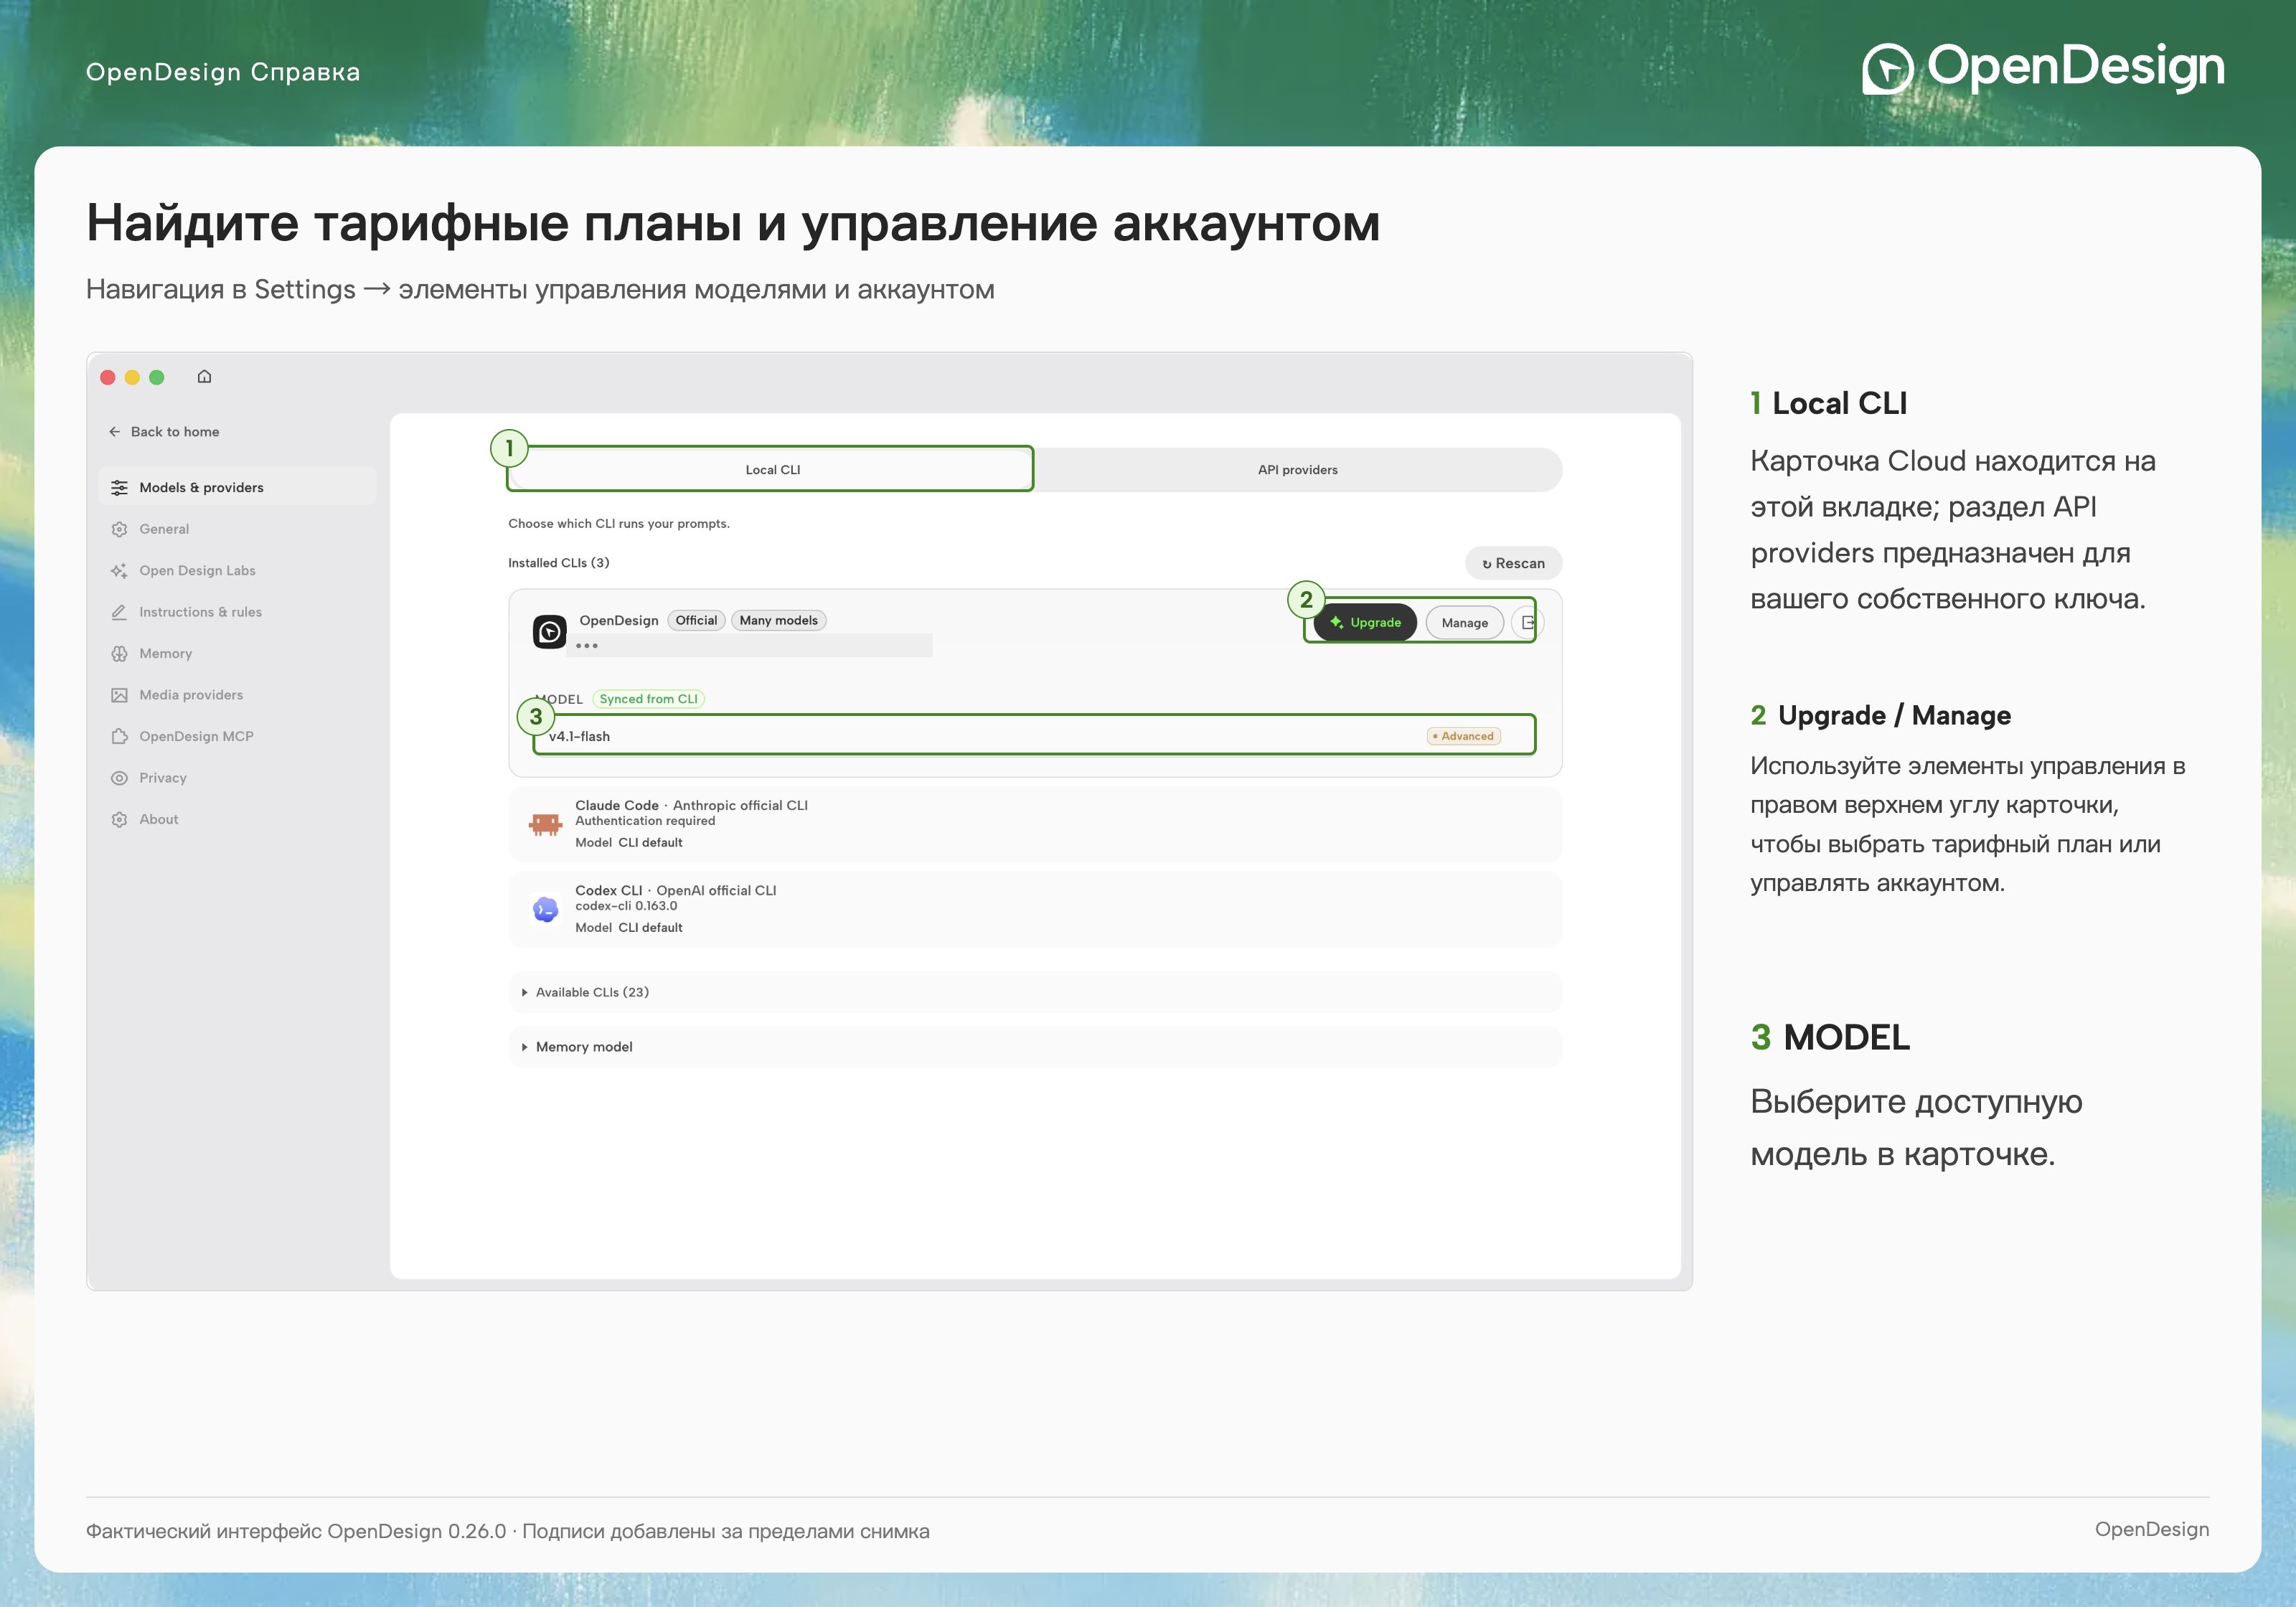Click 'Choose which CLI runs your prompts.' text
Screen dimensions: 2296x1607
point(619,524)
